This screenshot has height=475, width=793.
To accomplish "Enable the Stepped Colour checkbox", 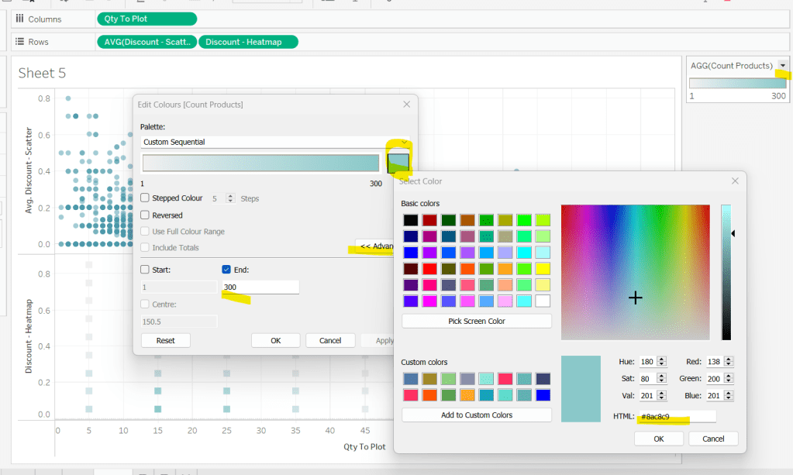I will coord(145,198).
